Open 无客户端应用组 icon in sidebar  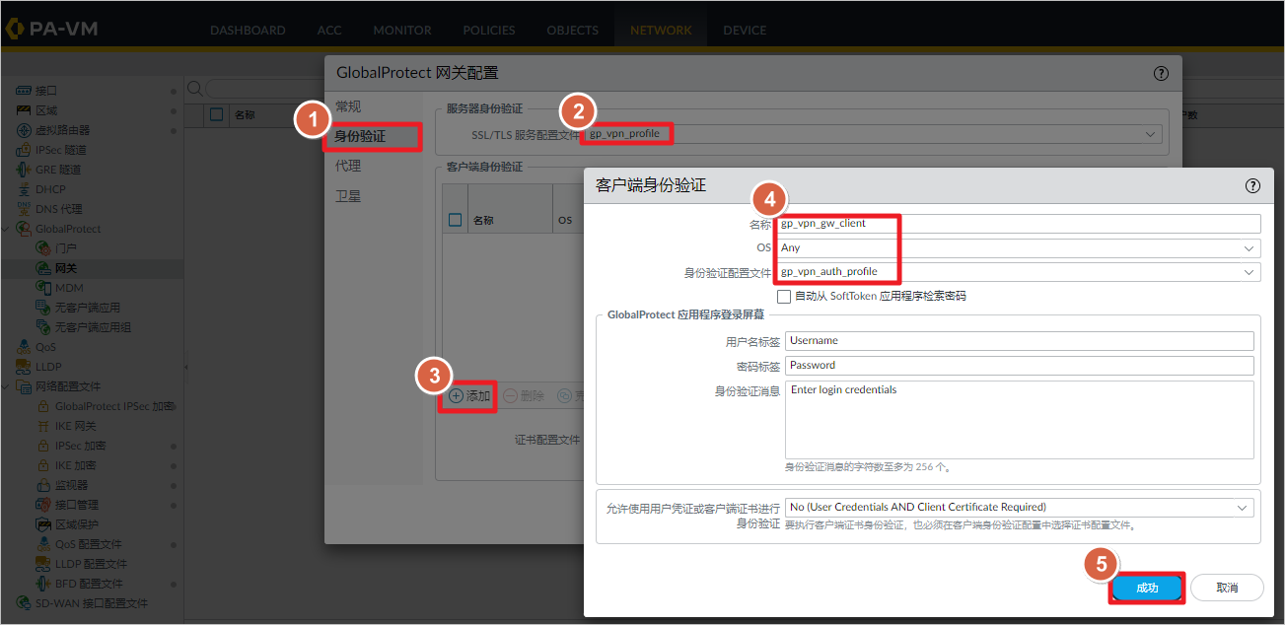(43, 327)
